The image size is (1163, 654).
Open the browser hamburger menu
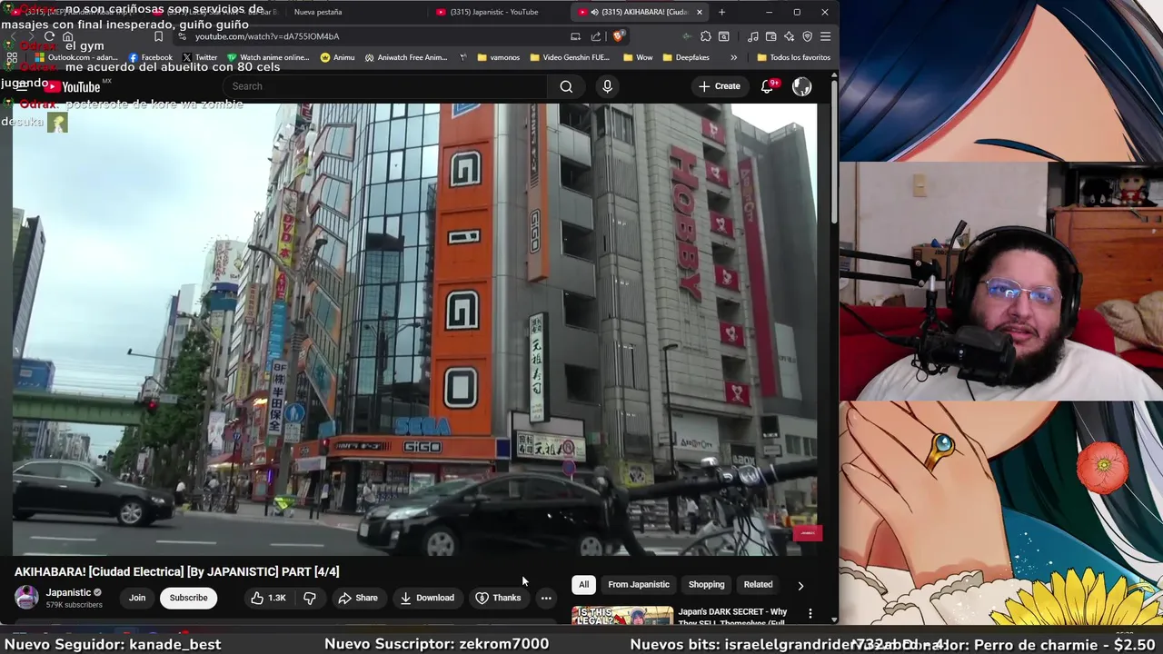point(825,36)
